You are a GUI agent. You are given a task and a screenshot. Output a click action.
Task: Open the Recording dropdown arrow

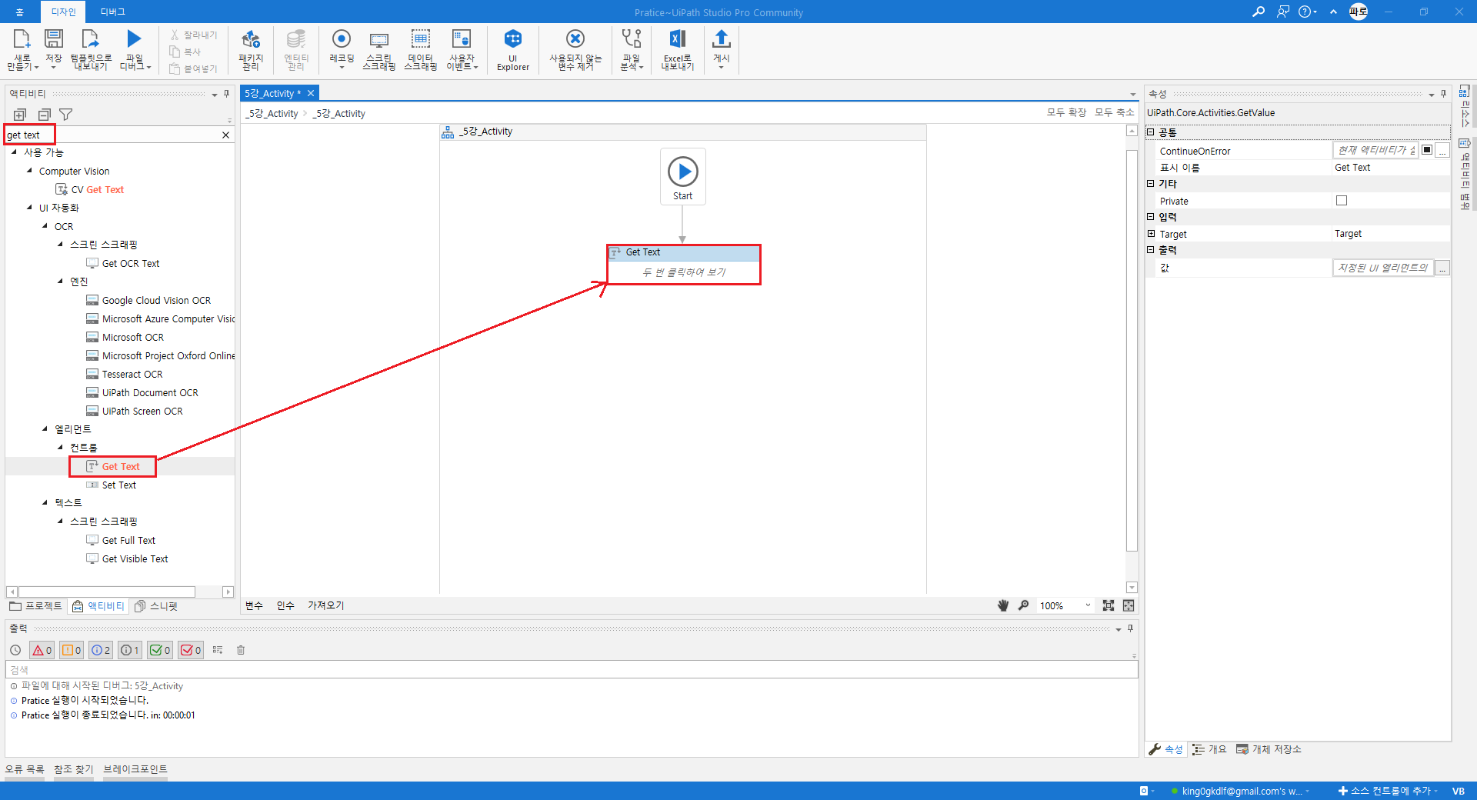[342, 68]
